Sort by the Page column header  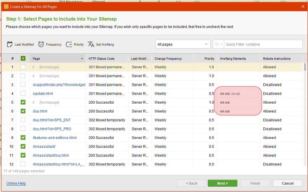pos(58,59)
